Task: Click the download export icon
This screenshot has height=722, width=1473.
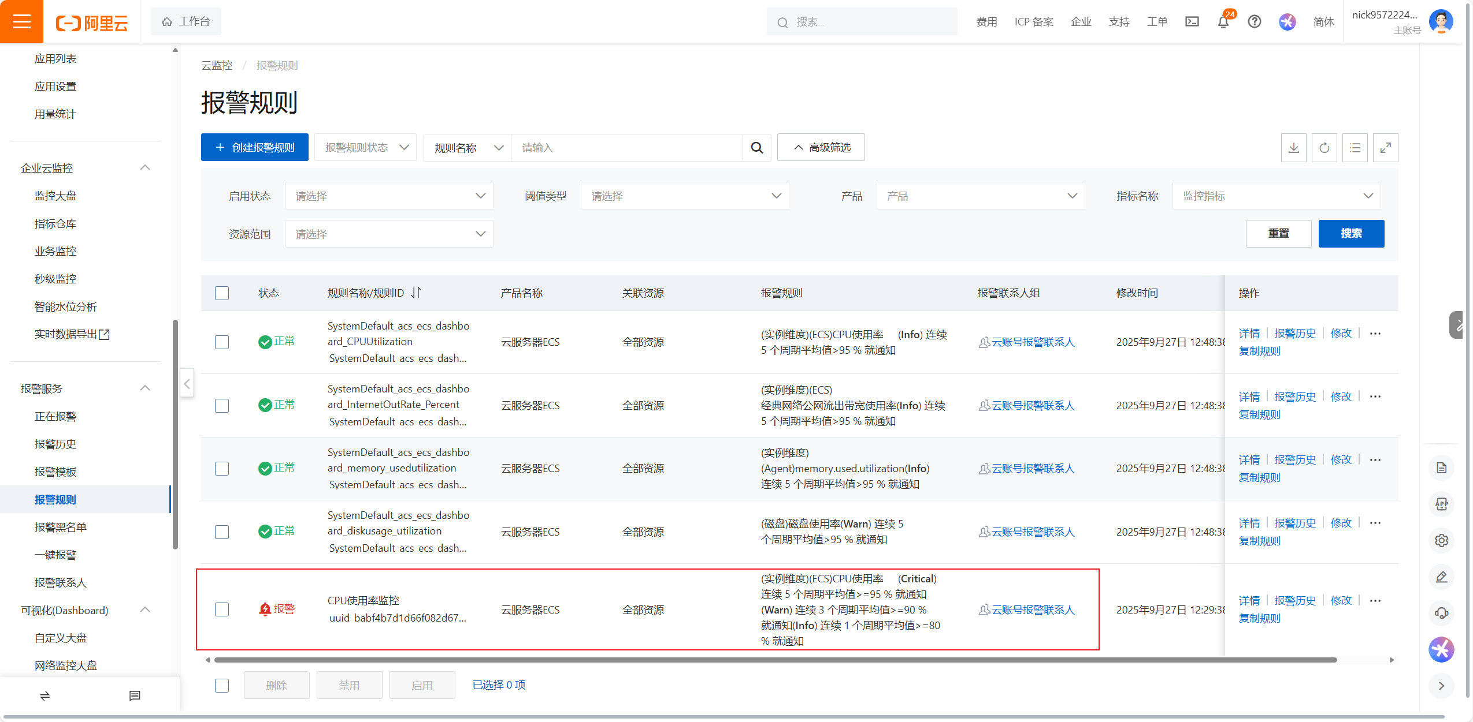Action: (1293, 148)
